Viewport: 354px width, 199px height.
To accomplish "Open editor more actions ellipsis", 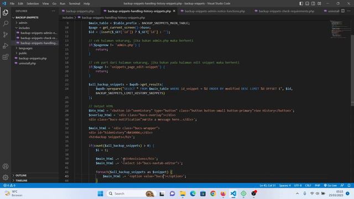I will (x=349, y=11).
